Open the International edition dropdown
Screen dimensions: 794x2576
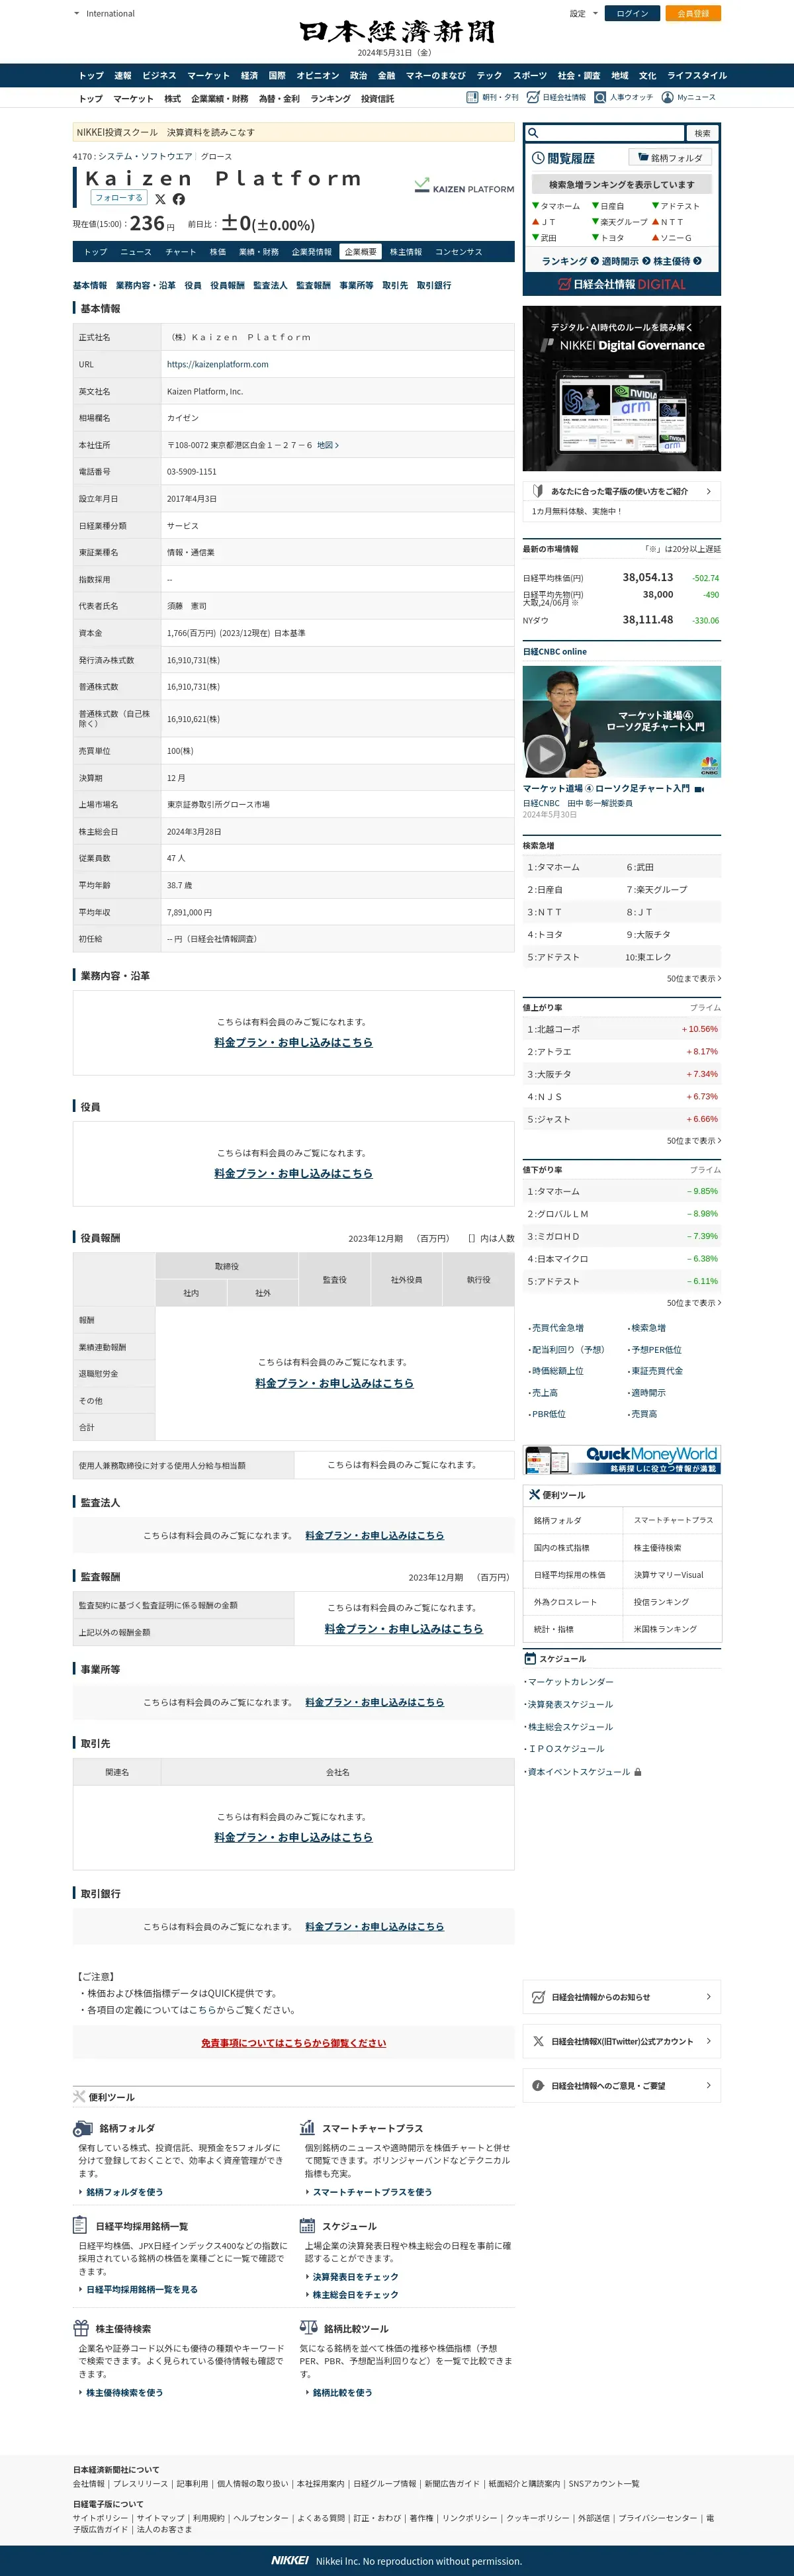[104, 14]
